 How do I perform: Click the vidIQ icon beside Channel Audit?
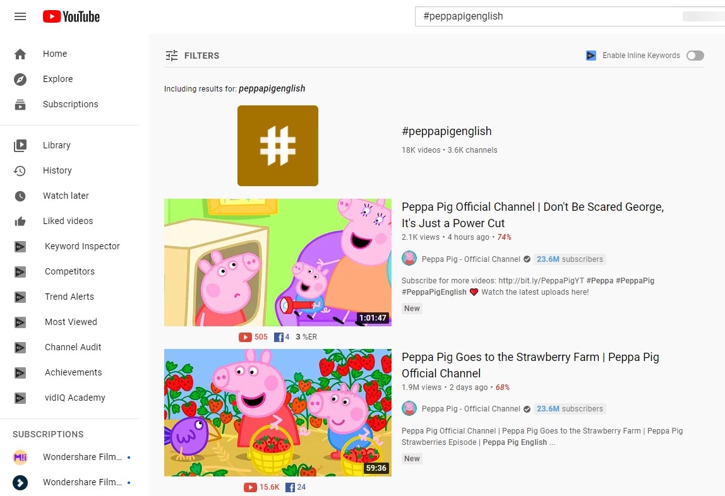[20, 347]
